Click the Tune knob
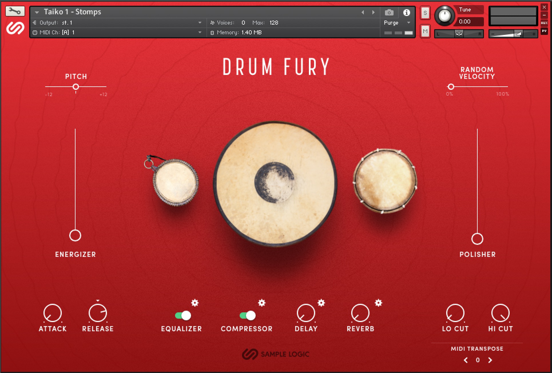Image resolution: width=552 pixels, height=373 pixels. coord(444,15)
